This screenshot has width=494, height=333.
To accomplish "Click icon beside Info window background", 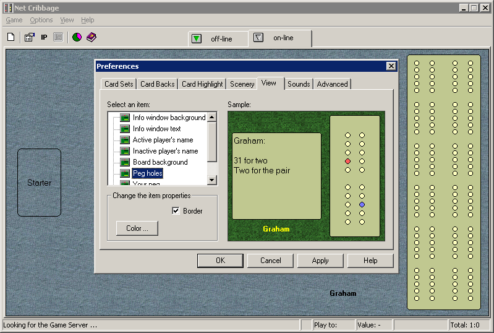I will tap(125, 118).
